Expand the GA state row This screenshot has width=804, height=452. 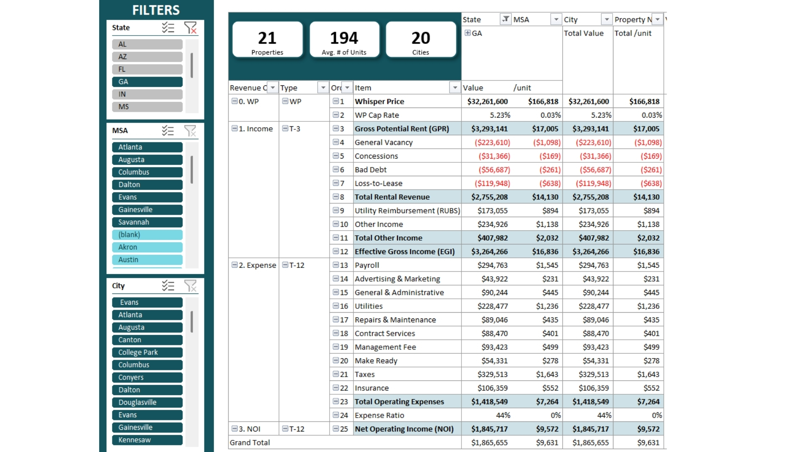coord(468,33)
